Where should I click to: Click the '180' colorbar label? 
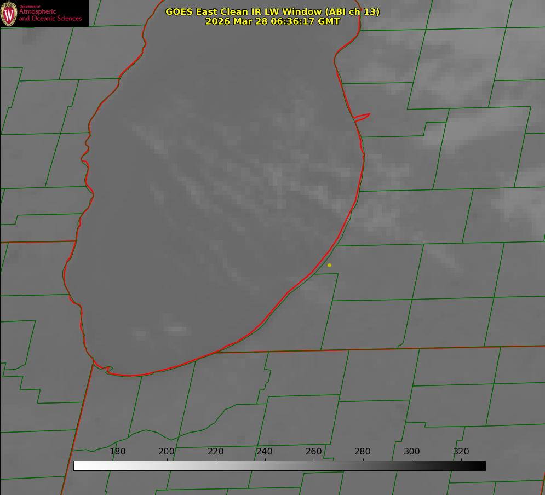pos(117,451)
